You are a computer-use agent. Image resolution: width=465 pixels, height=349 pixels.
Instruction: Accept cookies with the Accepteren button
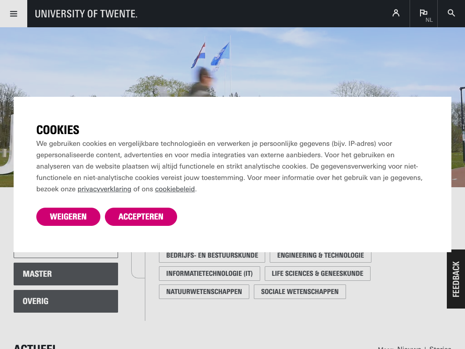[141, 217]
